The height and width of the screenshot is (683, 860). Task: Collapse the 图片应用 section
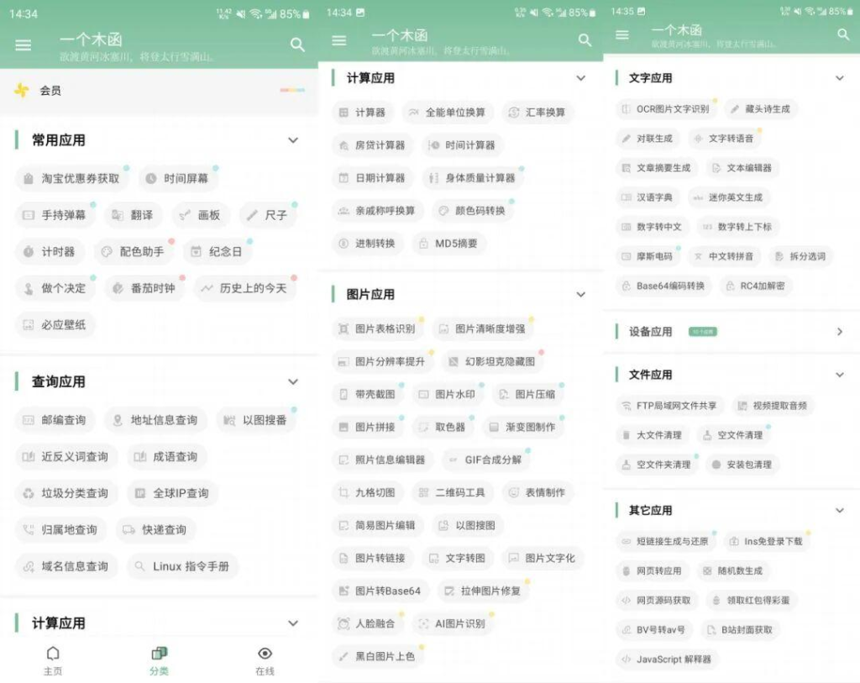[x=580, y=294]
